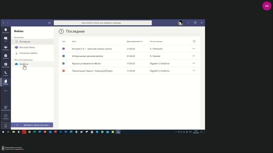Screen dimensions: 273x153
Task: Collapse the Облачное хранилище section
Action: pos(12,60)
